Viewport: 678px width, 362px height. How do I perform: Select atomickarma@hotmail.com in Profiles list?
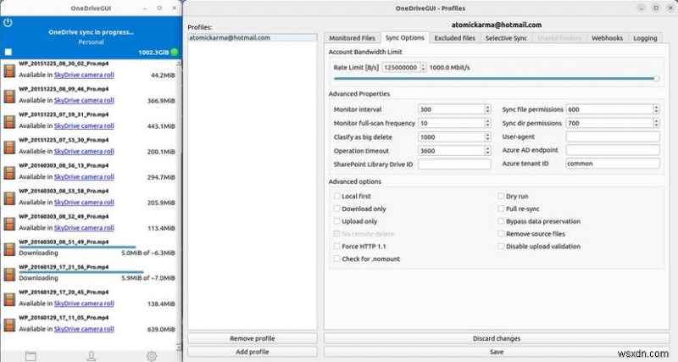[x=253, y=38]
